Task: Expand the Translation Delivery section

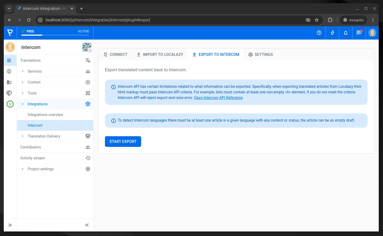Action: tap(23, 136)
